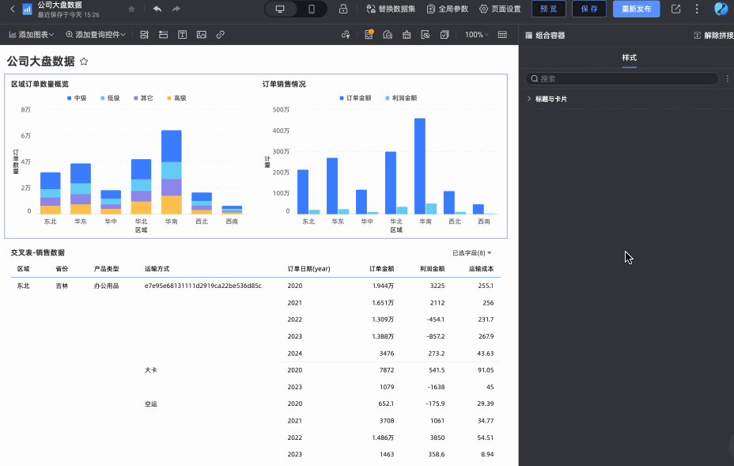Click the back arrow beside dashboard title
Screen dimensions: 734x466
coord(12,9)
